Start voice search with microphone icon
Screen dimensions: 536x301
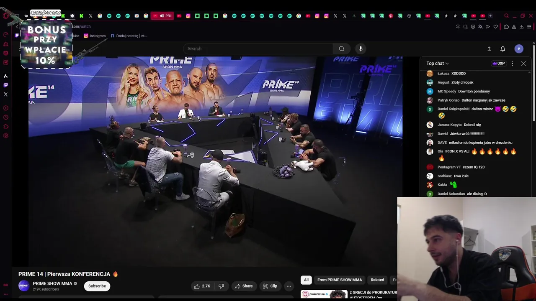(x=361, y=48)
